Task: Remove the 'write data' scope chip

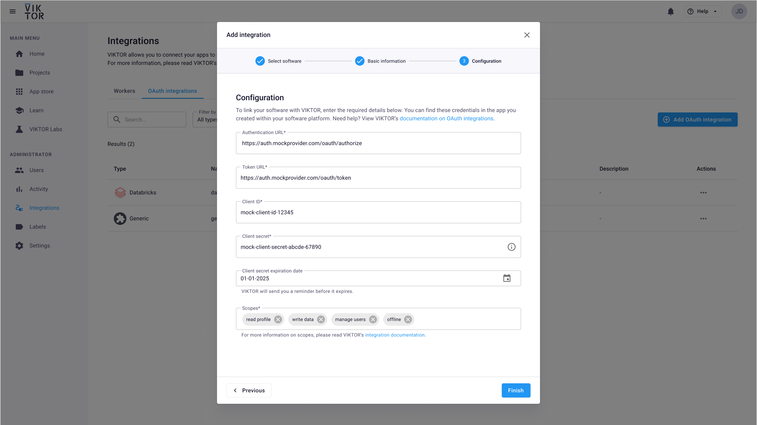Action: click(321, 319)
